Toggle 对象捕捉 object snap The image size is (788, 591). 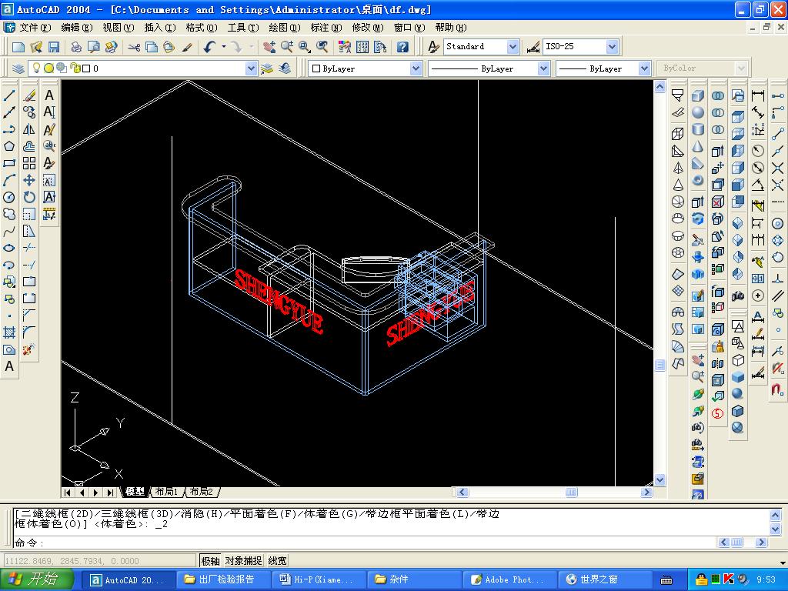(x=243, y=561)
